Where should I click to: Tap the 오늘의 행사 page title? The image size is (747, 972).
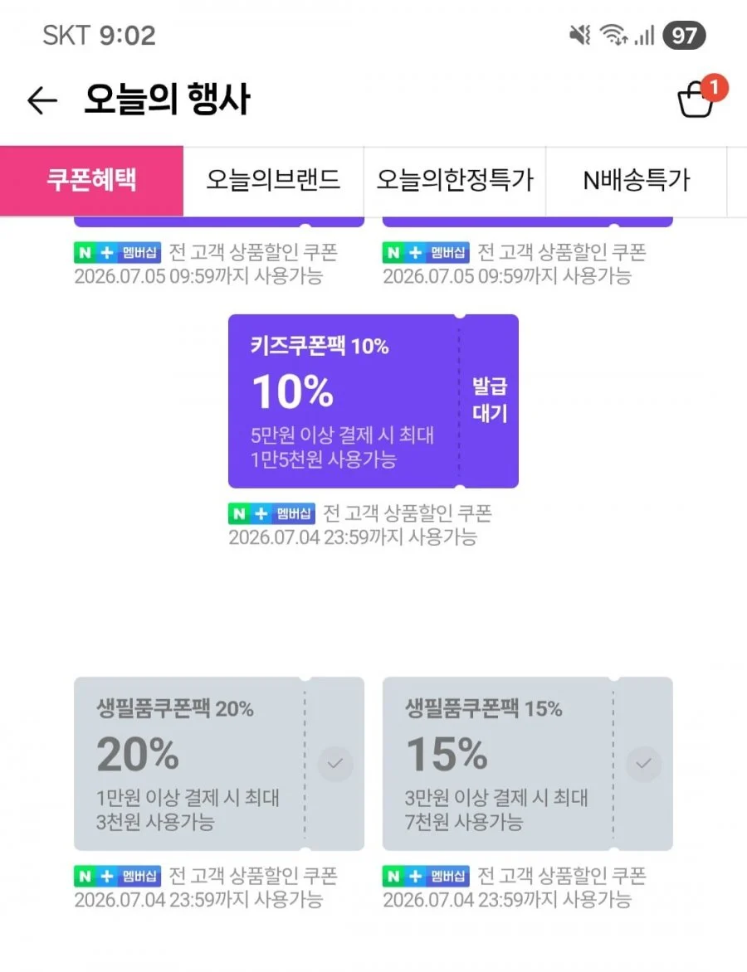point(167,100)
